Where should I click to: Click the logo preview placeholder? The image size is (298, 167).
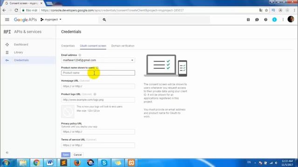68,111
